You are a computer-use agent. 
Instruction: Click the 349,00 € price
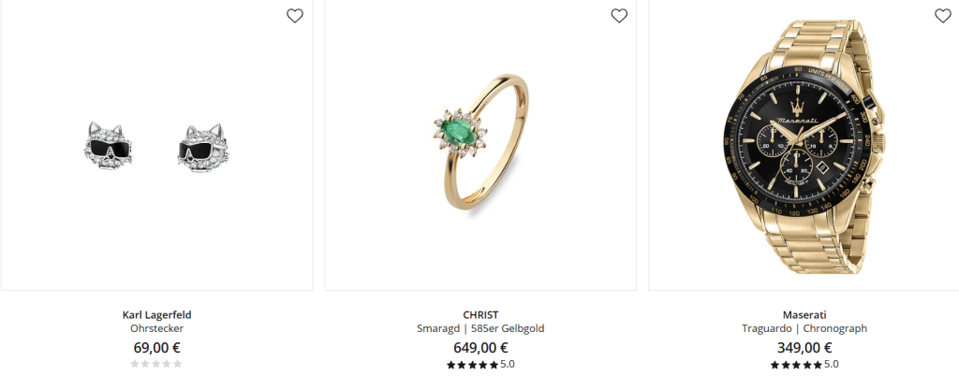tap(804, 348)
